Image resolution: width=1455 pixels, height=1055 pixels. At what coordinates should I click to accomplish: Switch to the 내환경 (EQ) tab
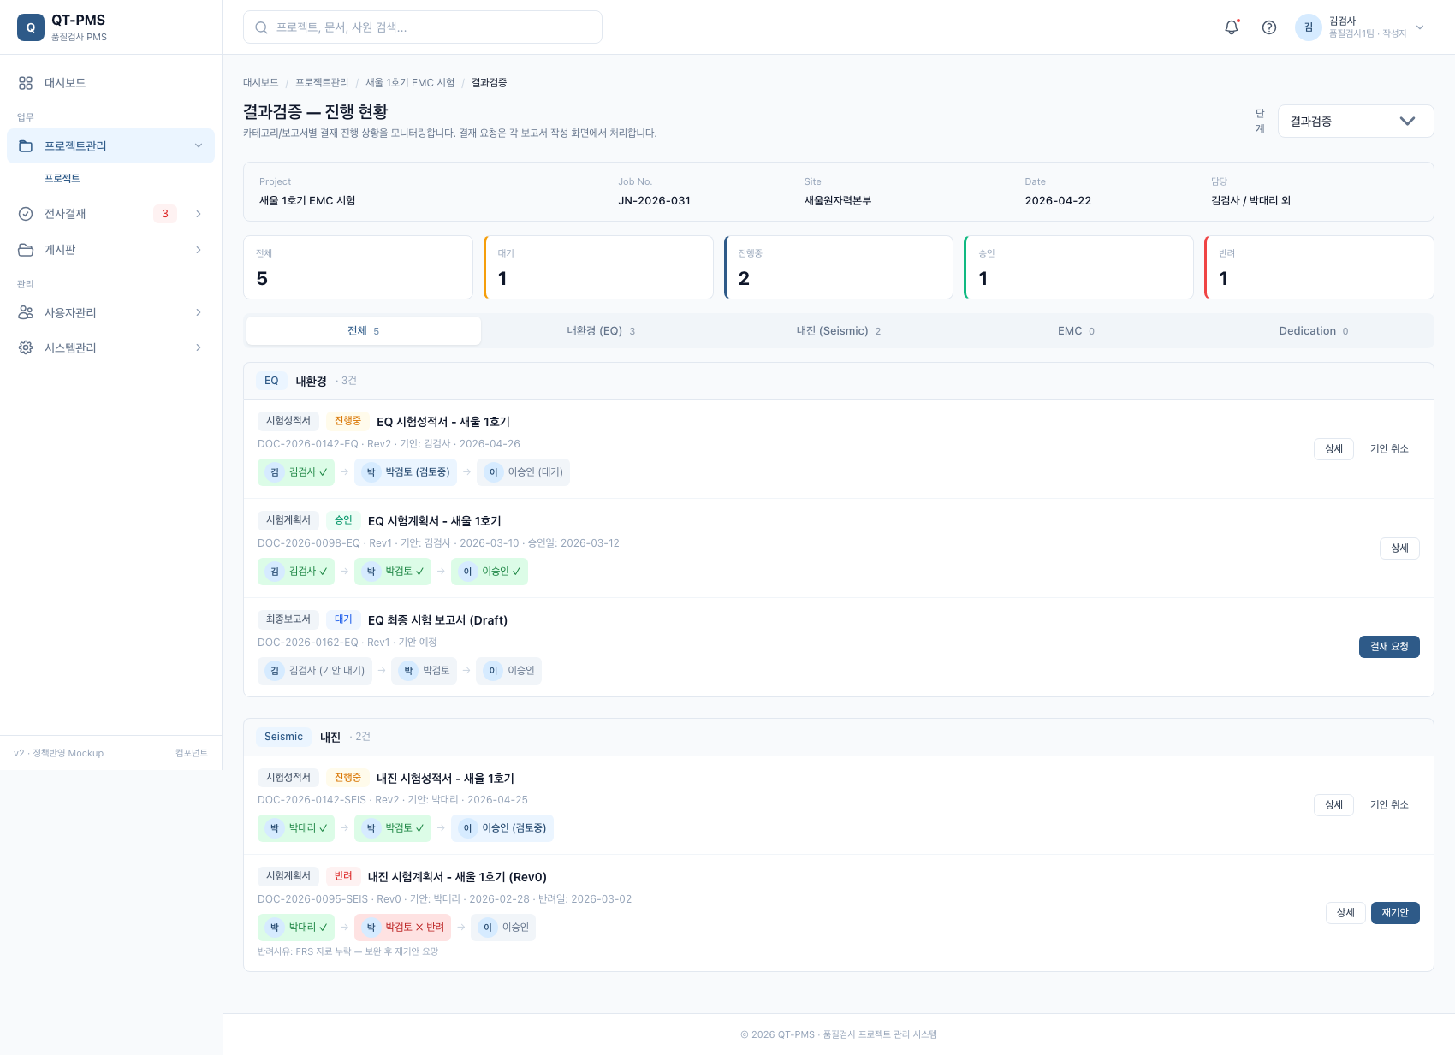(x=601, y=331)
